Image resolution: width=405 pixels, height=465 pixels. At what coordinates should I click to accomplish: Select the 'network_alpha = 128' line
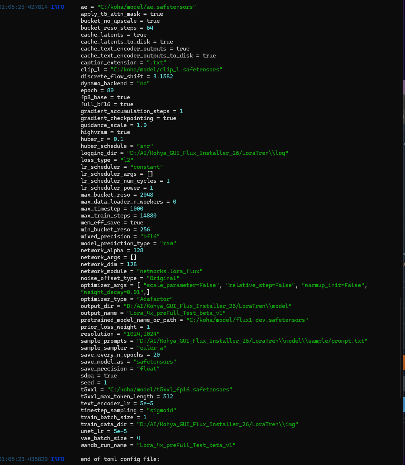[x=112, y=250]
